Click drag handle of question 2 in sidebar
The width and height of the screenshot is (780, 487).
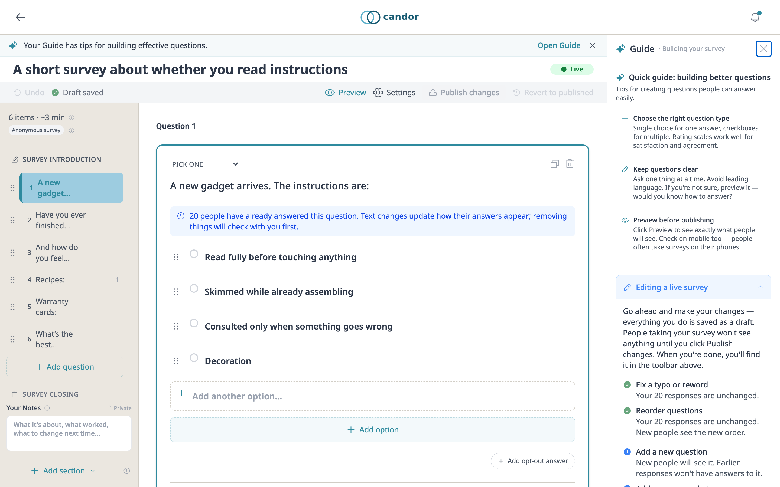tap(12, 220)
